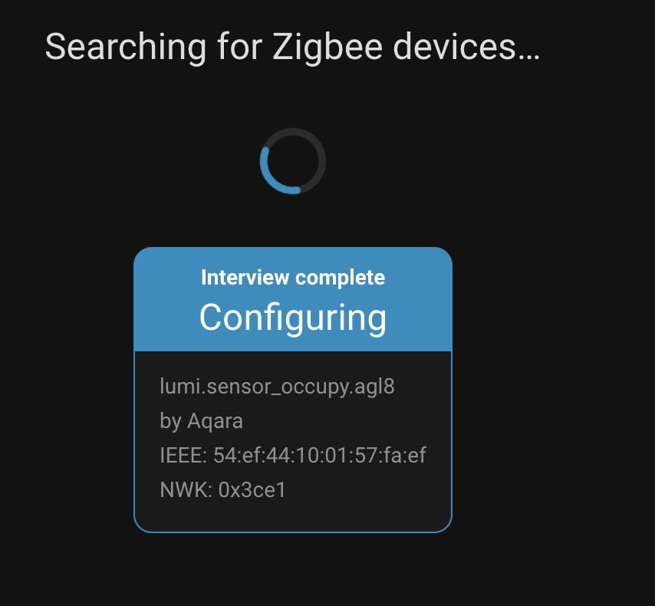Click the "Searching for Zigbee devices…" heading
The image size is (655, 606).
(x=292, y=48)
